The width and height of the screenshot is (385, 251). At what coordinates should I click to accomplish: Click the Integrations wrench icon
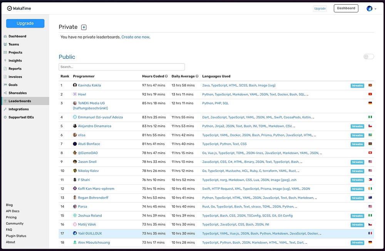click(5, 109)
